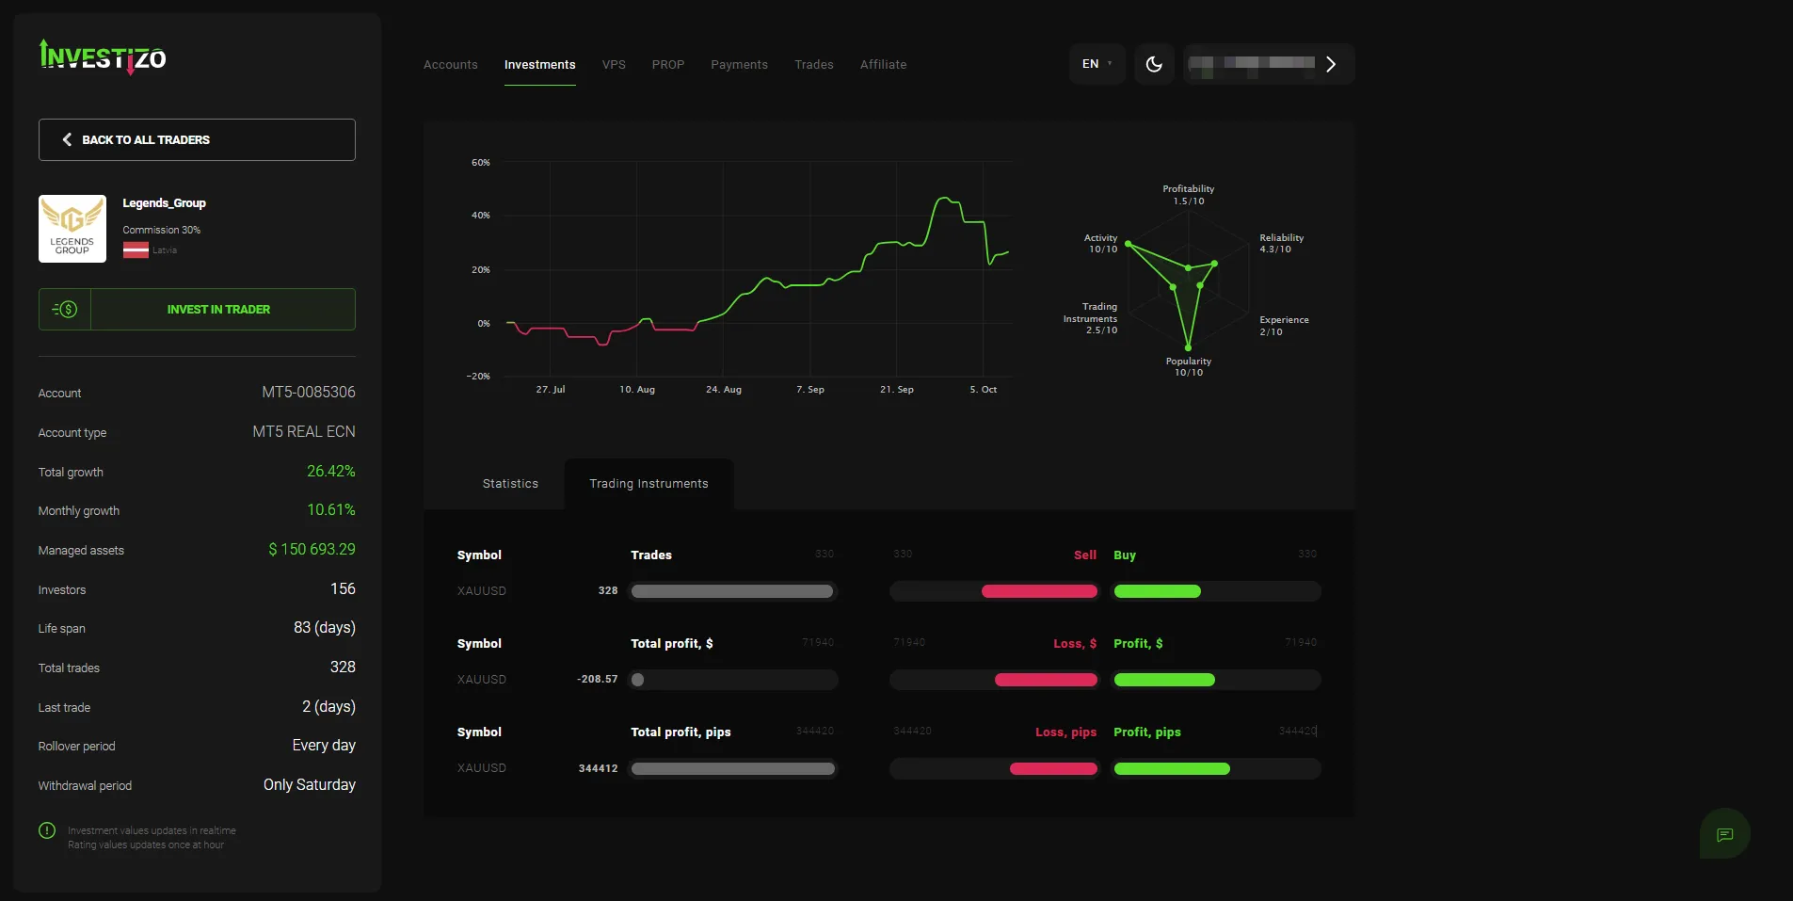Click the Legends_Group trader name

coord(165,203)
